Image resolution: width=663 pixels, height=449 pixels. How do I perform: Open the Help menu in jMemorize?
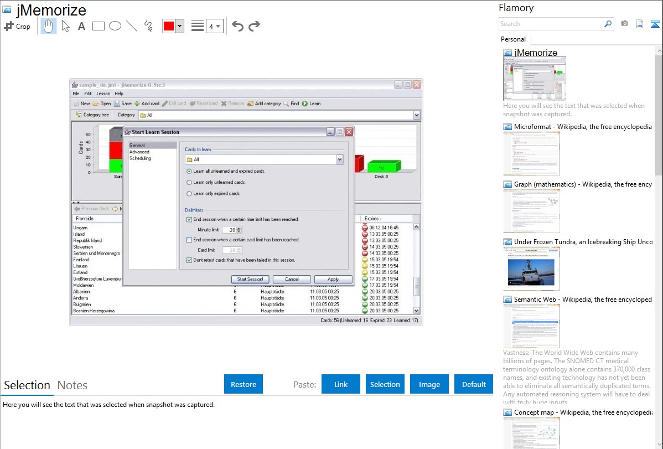click(x=119, y=94)
